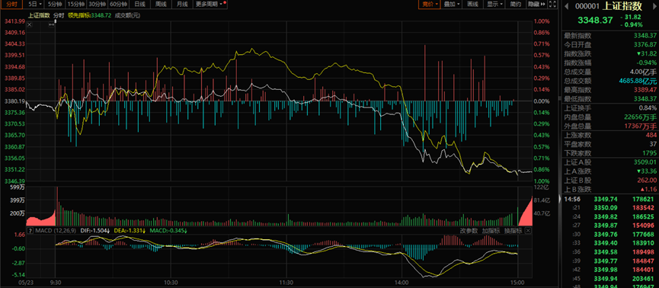The height and width of the screenshot is (288, 659).
Task: Click 换指标 to change indicator
Action: (513, 231)
